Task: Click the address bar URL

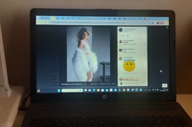Action: pos(88,23)
